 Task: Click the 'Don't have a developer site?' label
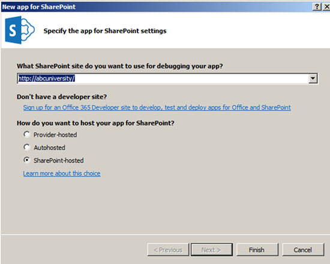click(62, 97)
